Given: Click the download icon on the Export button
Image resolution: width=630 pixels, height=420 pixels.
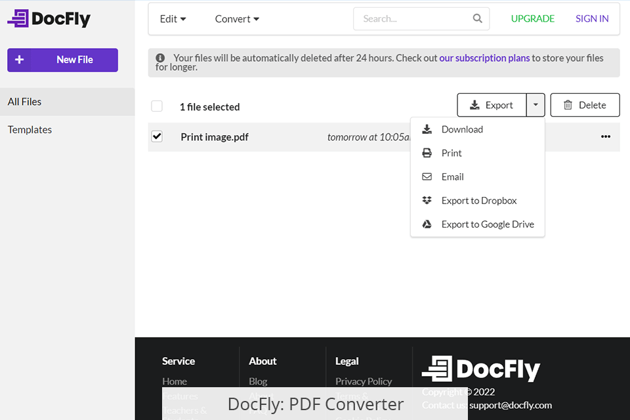Looking at the screenshot, I should click(x=474, y=105).
